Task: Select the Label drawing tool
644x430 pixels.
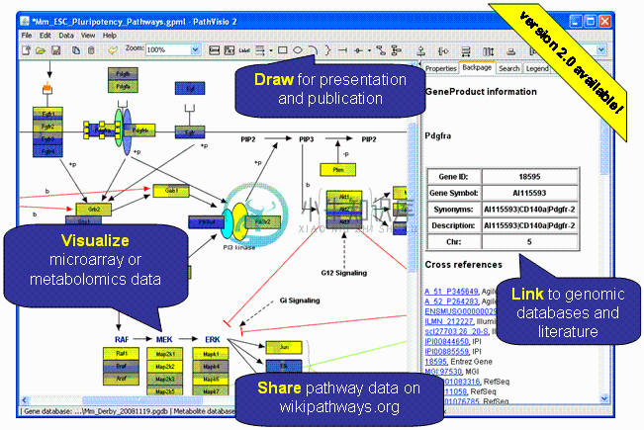Action: coord(244,49)
